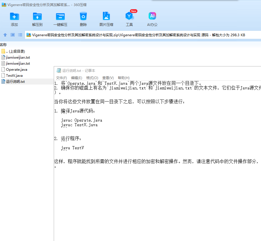Click the 360压缩 app icon in title bar
This screenshot has height=241, width=261.
click(x=4, y=5)
